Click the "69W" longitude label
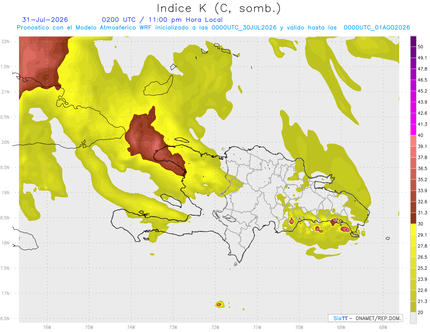 pyautogui.click(x=341, y=328)
